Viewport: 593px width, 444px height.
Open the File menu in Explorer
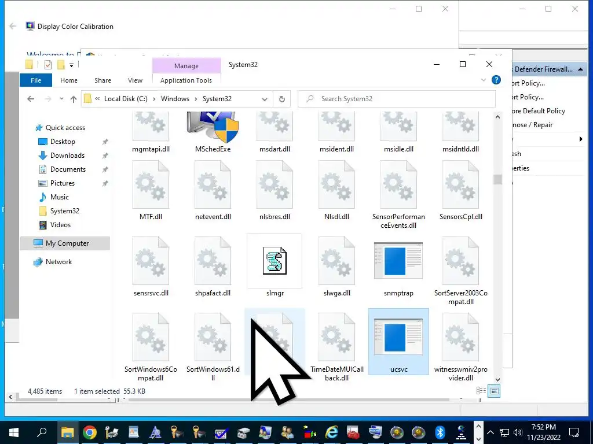click(x=36, y=80)
